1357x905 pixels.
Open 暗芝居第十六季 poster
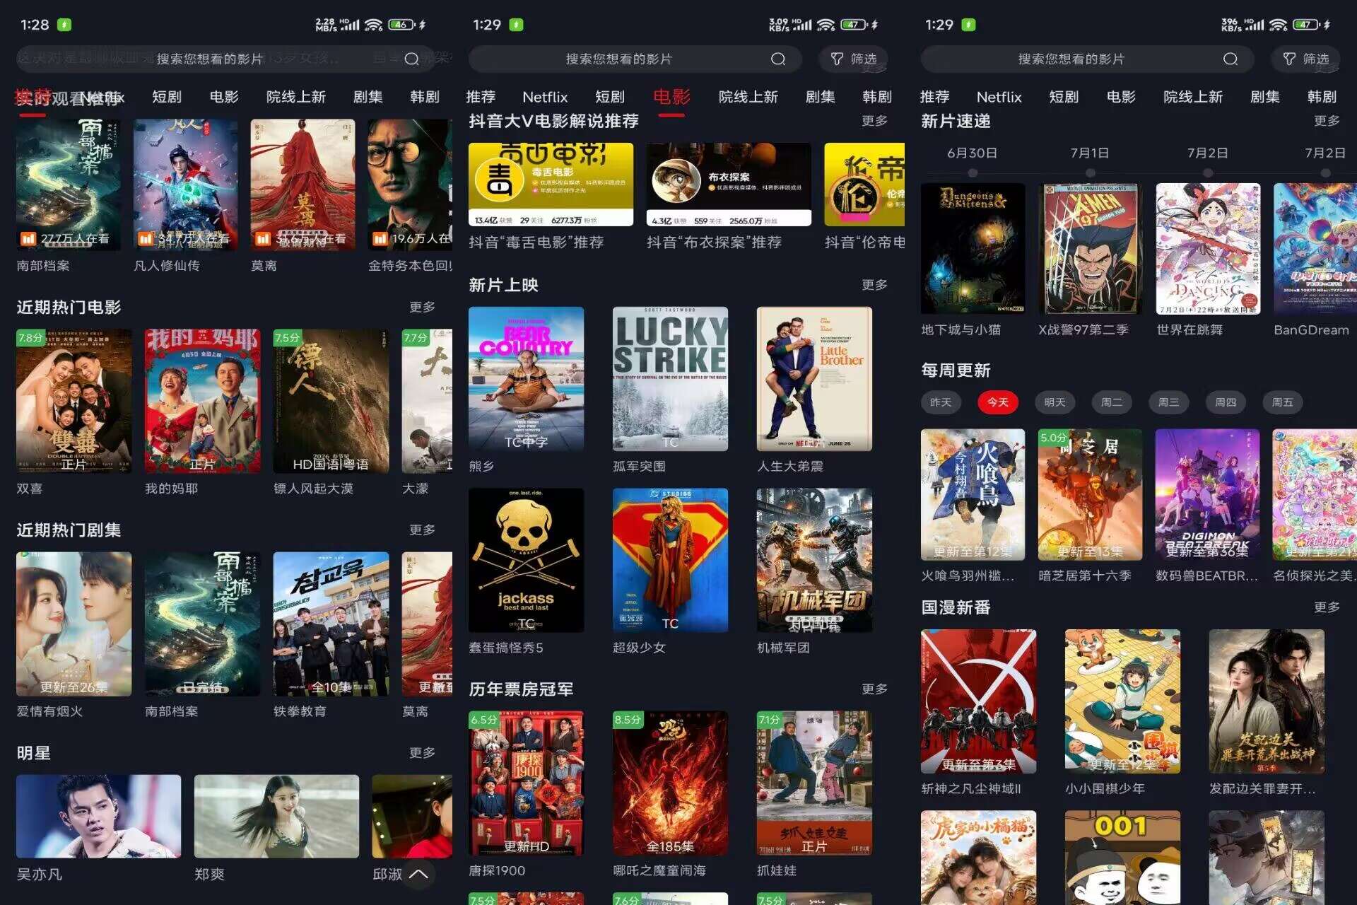click(x=1090, y=495)
